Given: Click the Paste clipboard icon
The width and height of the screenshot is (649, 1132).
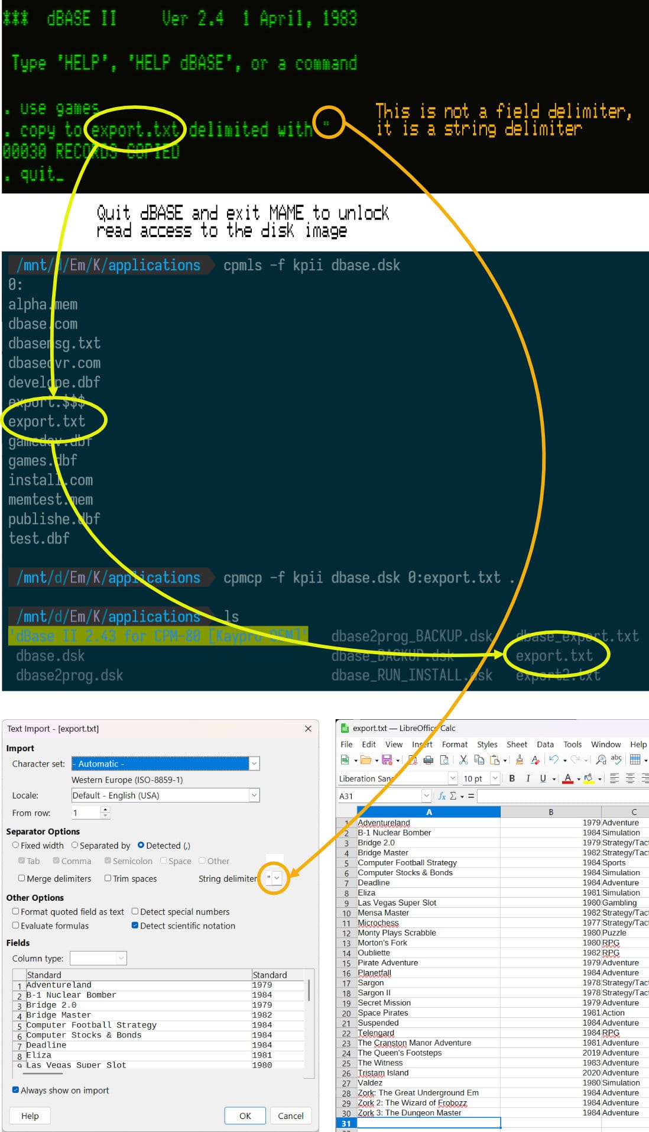Looking at the screenshot, I should 495,759.
